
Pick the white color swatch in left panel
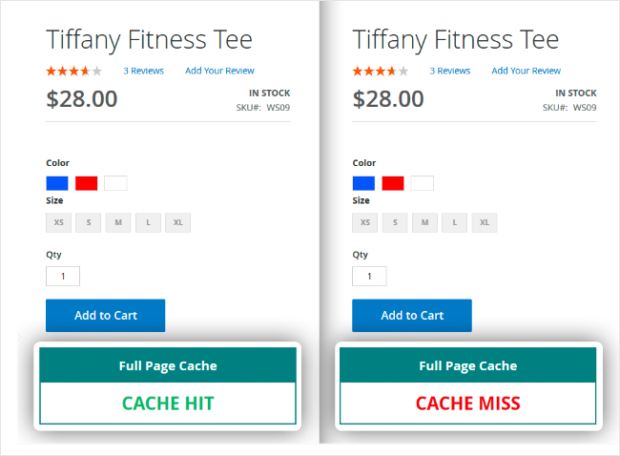coord(115,183)
